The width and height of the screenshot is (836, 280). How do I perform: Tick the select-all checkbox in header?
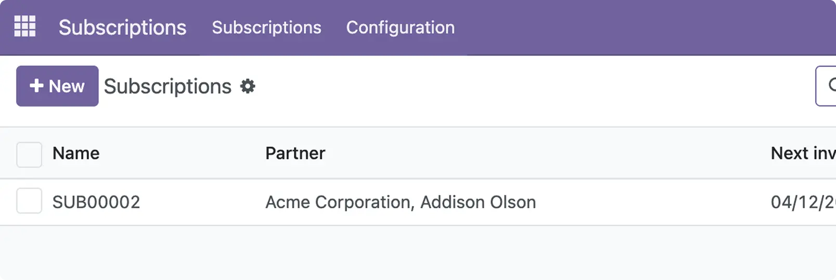pyautogui.click(x=29, y=154)
